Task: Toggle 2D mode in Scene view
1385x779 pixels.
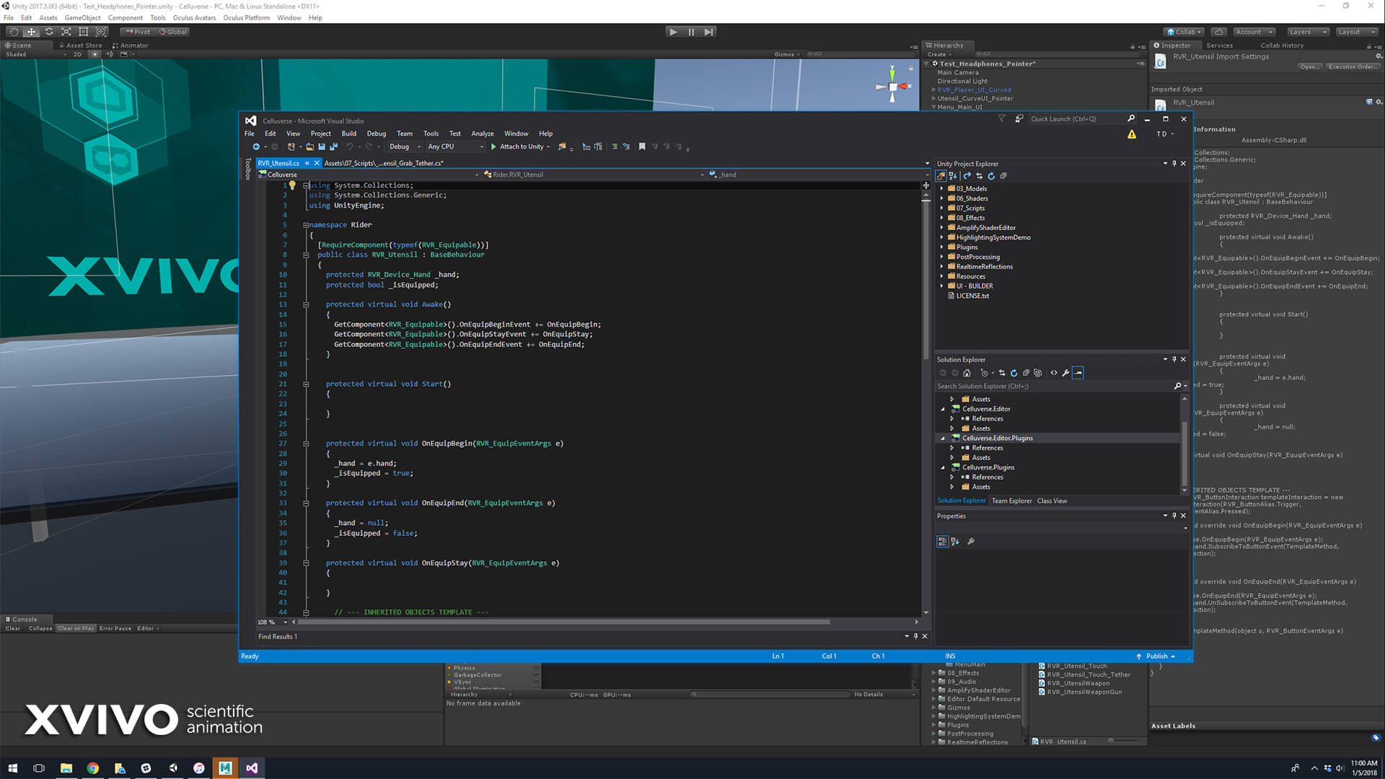Action: (77, 54)
